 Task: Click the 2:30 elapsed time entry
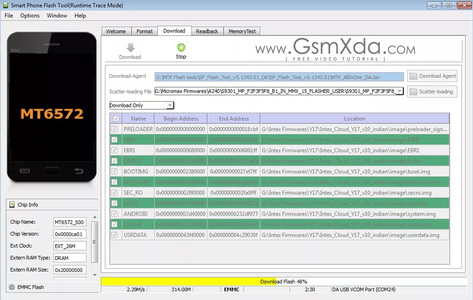click(310, 290)
